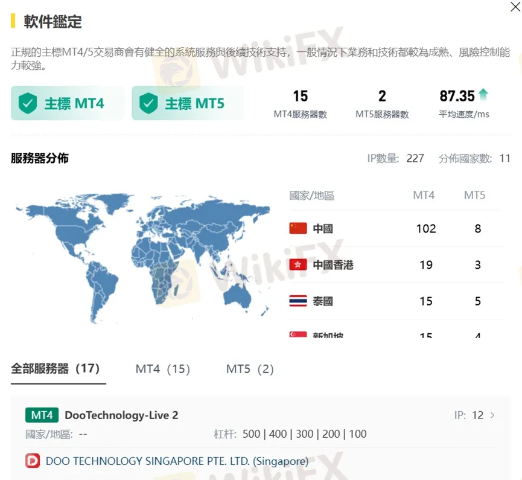Switch to MT5 (2) tab
The height and width of the screenshot is (480, 522).
pos(250,369)
